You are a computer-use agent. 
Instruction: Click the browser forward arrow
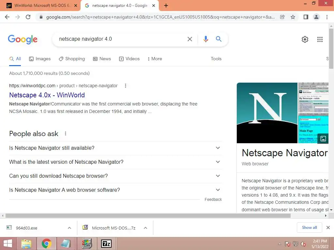point(18,17)
